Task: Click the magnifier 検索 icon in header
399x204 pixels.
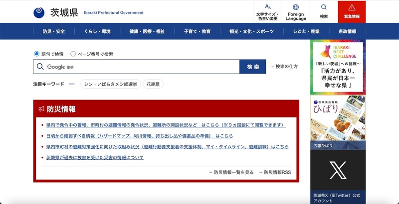Action: click(324, 11)
